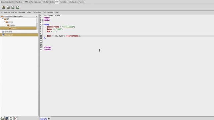Viewport: 214px width, 120px height.
Task: Click the mysqli call on line 10
Action: point(62,36)
